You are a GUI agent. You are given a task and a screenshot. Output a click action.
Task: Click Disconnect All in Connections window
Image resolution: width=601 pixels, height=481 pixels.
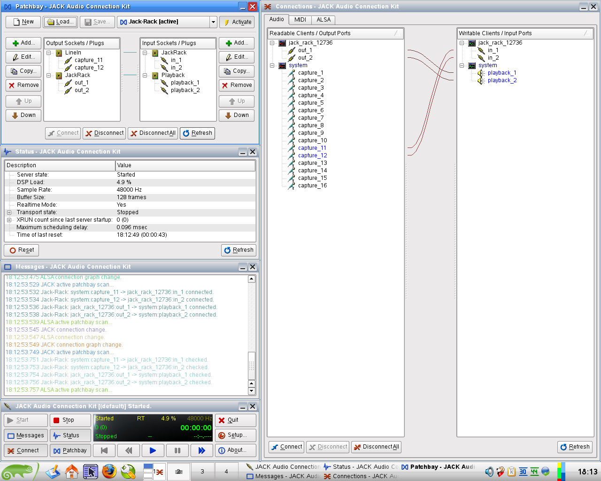click(x=376, y=447)
